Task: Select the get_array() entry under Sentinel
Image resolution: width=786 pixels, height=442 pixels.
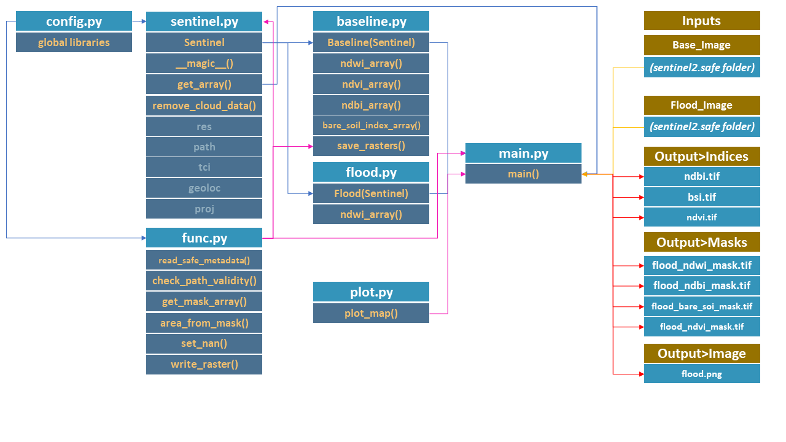Action: pyautogui.click(x=204, y=84)
